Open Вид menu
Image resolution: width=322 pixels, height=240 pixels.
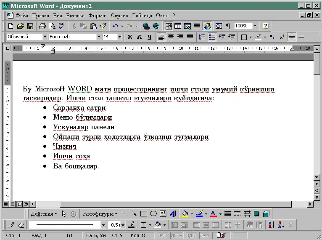point(58,16)
